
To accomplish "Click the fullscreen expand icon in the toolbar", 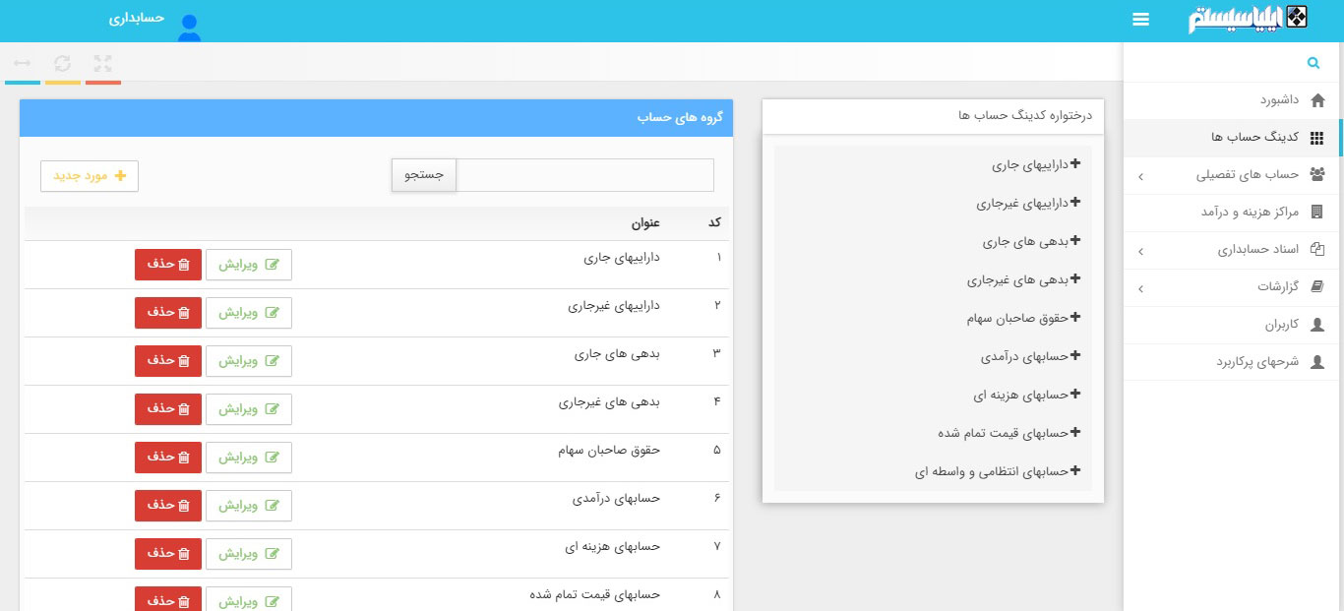I will click(102, 62).
